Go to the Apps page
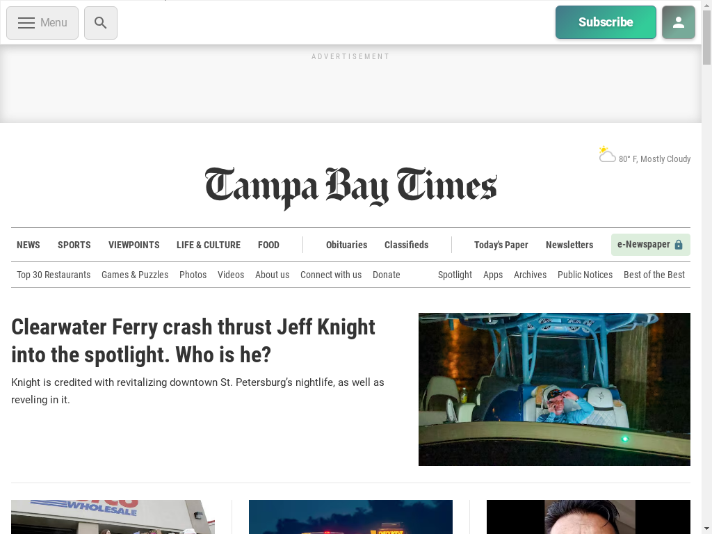This screenshot has height=534, width=712. [493, 275]
